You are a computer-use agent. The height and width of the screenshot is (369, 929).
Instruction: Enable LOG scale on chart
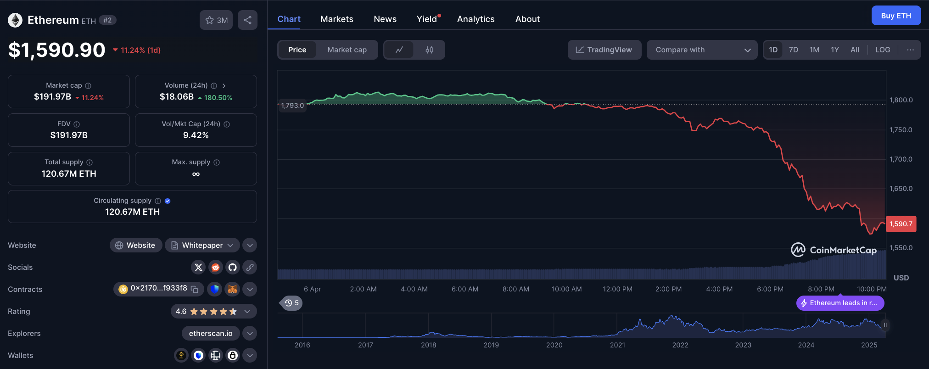[882, 50]
